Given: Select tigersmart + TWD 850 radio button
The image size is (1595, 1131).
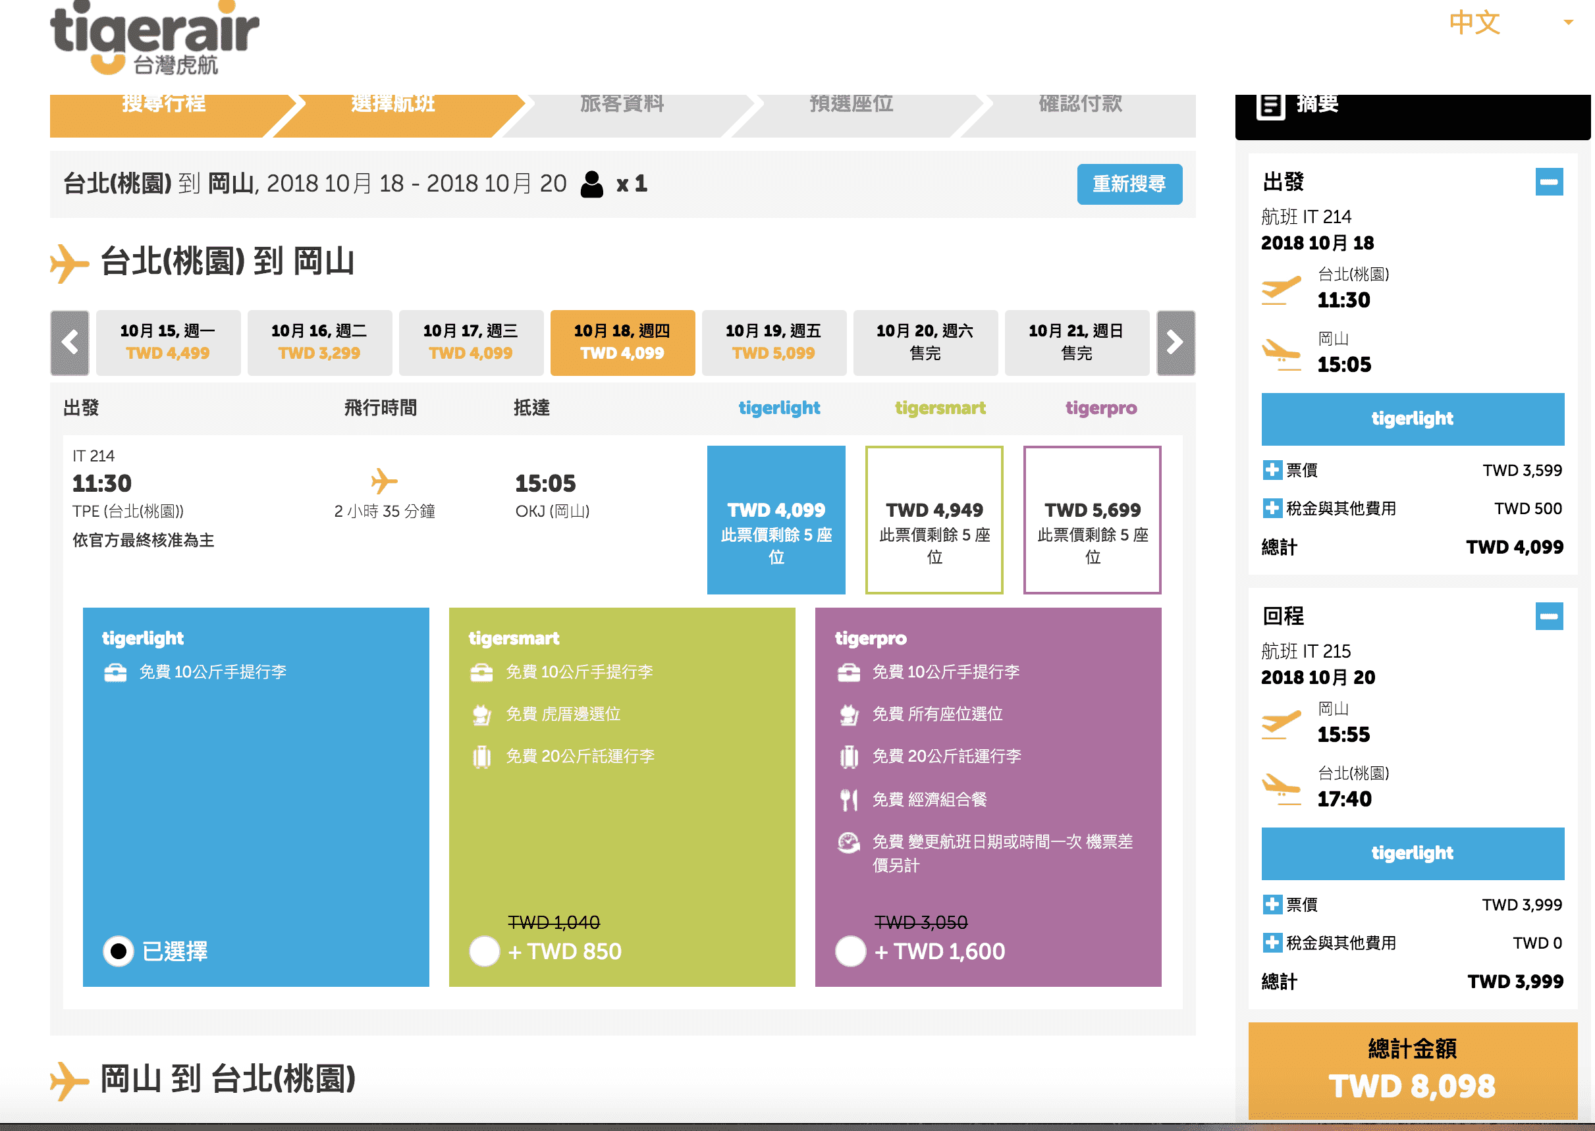Looking at the screenshot, I should tap(485, 951).
